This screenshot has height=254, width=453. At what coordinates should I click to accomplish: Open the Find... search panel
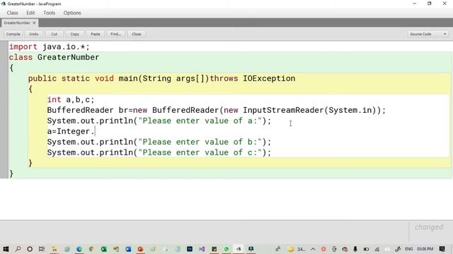click(x=116, y=34)
